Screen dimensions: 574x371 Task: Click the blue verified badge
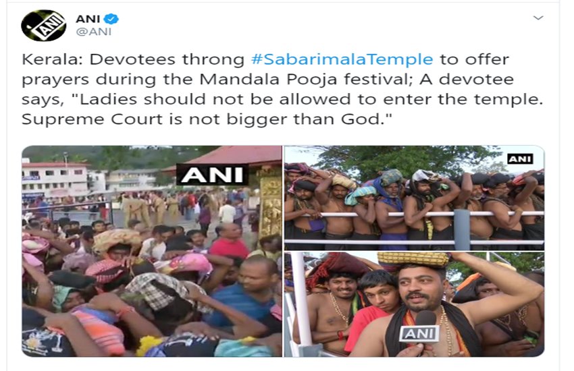pos(111,19)
